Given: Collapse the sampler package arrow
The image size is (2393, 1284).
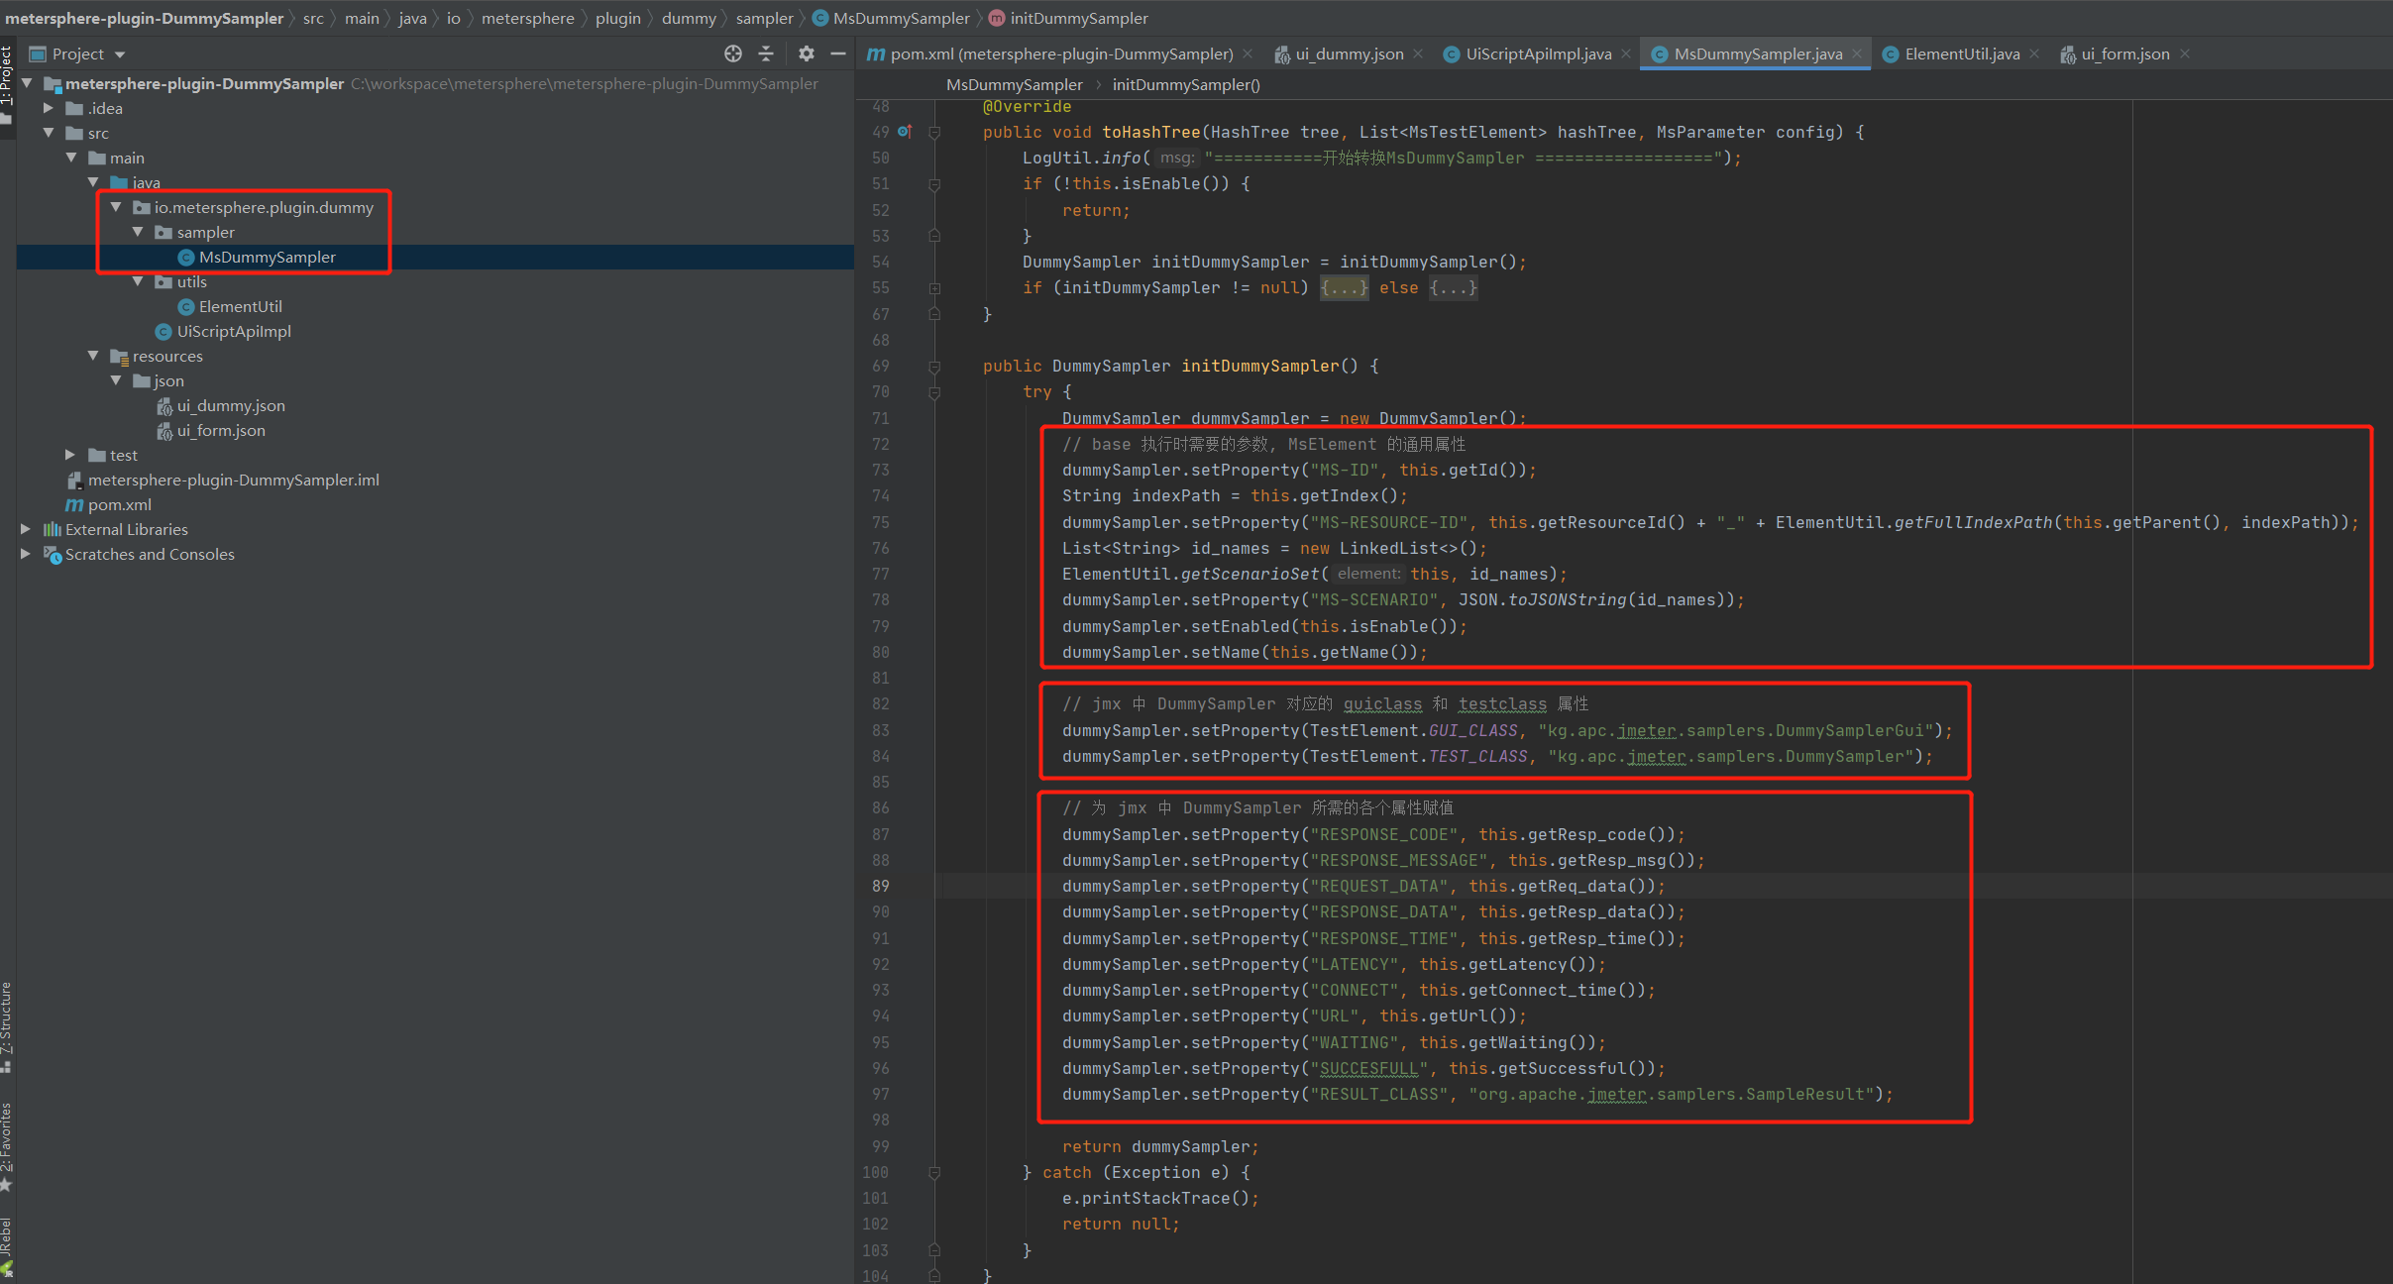Looking at the screenshot, I should pyautogui.click(x=138, y=232).
